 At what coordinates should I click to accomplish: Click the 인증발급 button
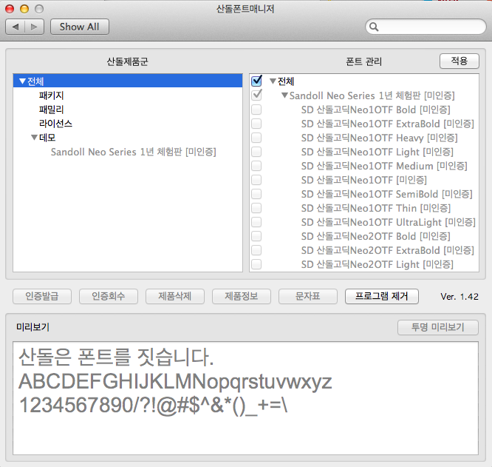[42, 296]
